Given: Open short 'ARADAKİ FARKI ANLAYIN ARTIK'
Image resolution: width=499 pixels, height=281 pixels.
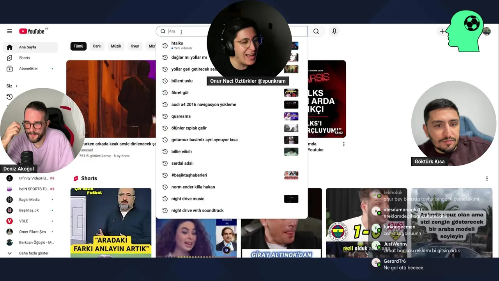Looking at the screenshot, I should 111,223.
